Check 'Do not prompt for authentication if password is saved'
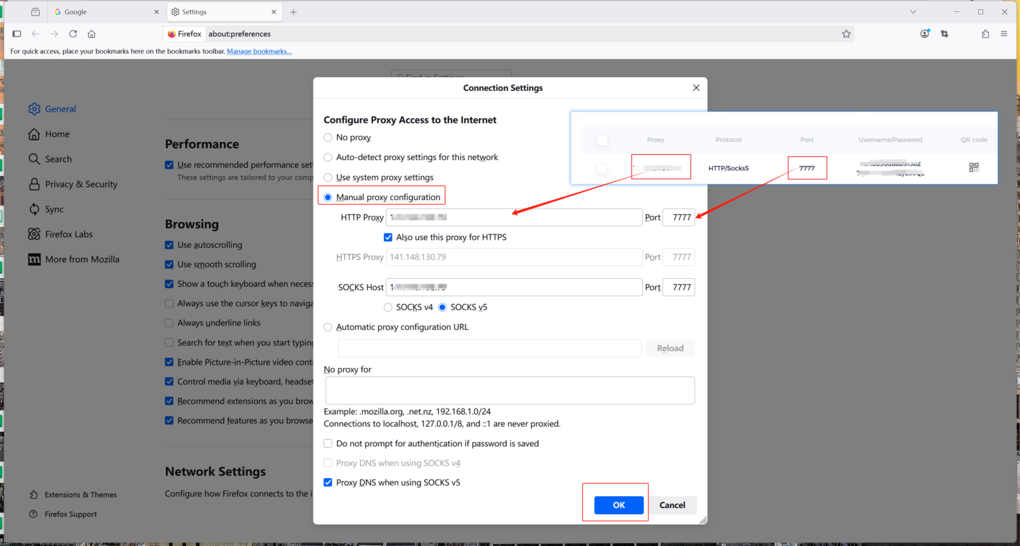The width and height of the screenshot is (1020, 546). tap(327, 443)
